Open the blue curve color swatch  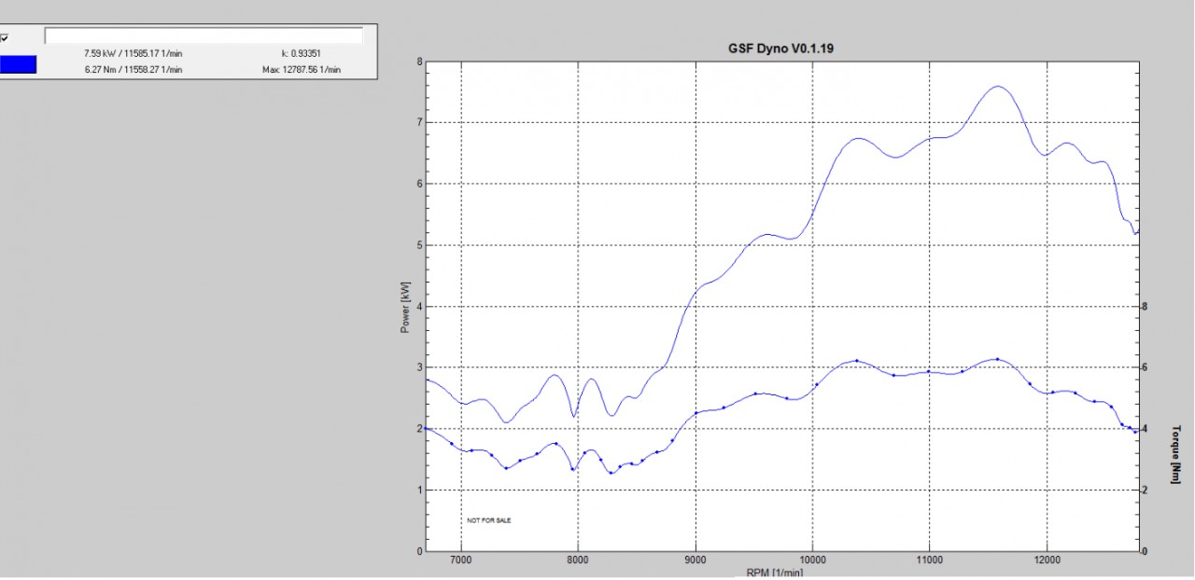point(18,64)
